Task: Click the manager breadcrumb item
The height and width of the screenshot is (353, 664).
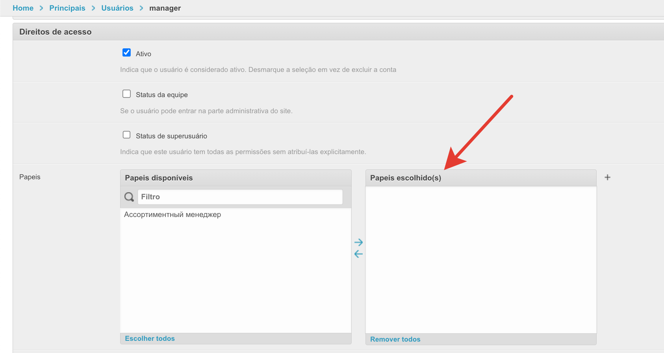Action: tap(165, 8)
